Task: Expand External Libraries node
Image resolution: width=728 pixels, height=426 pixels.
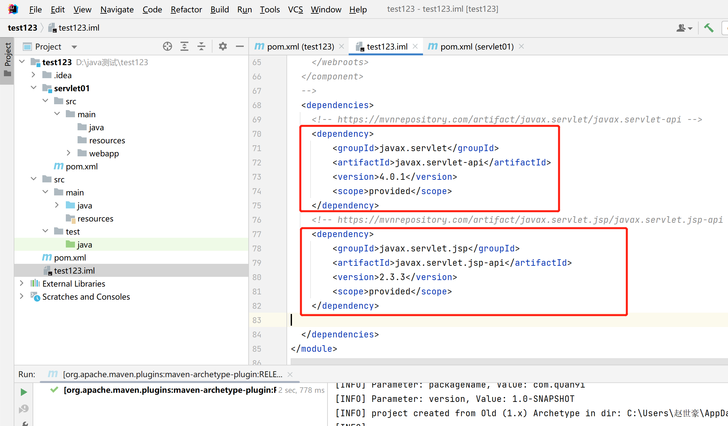Action: tap(22, 283)
